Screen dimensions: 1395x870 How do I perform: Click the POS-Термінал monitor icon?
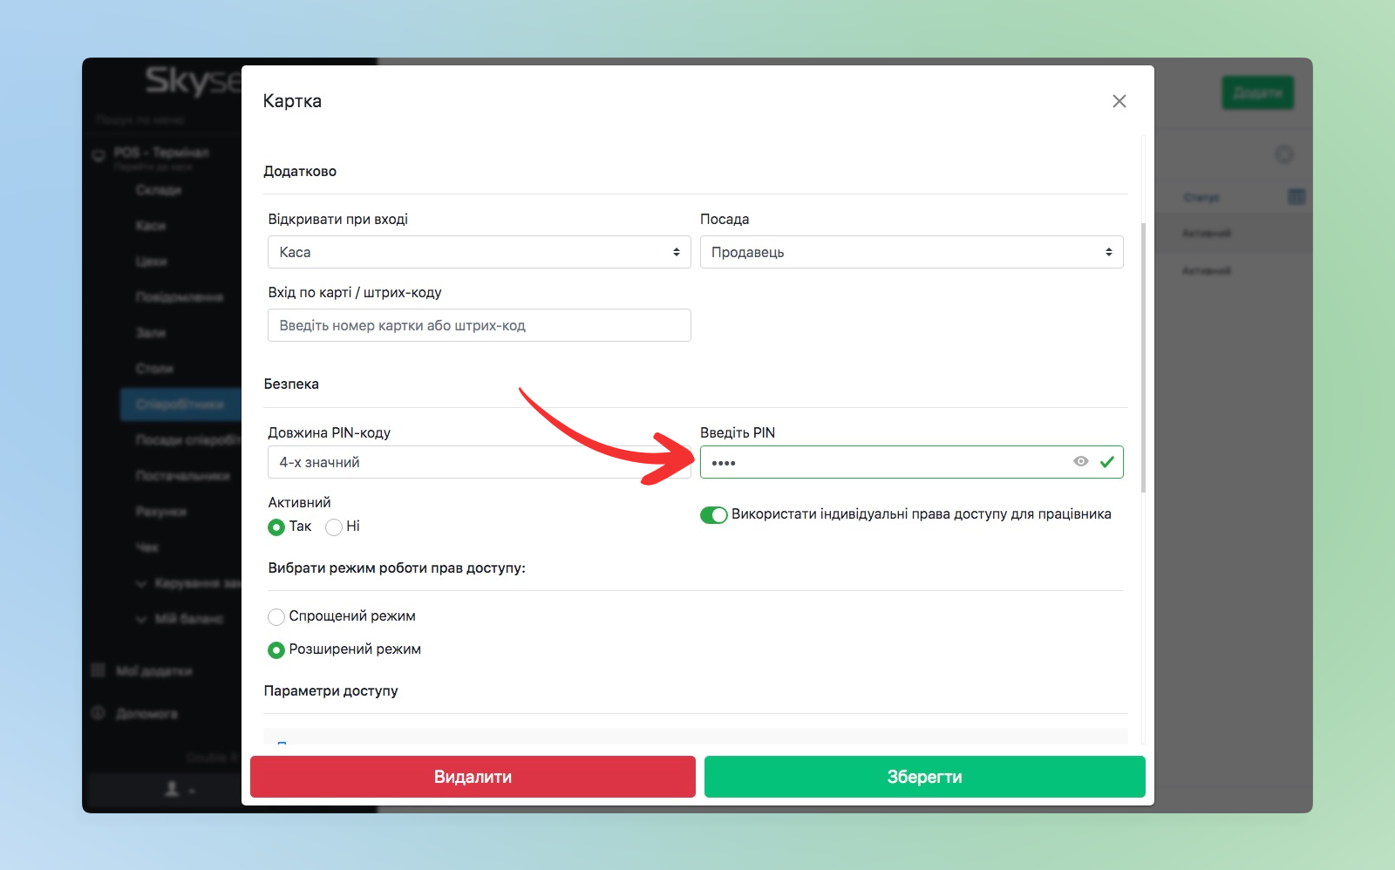pos(99,155)
